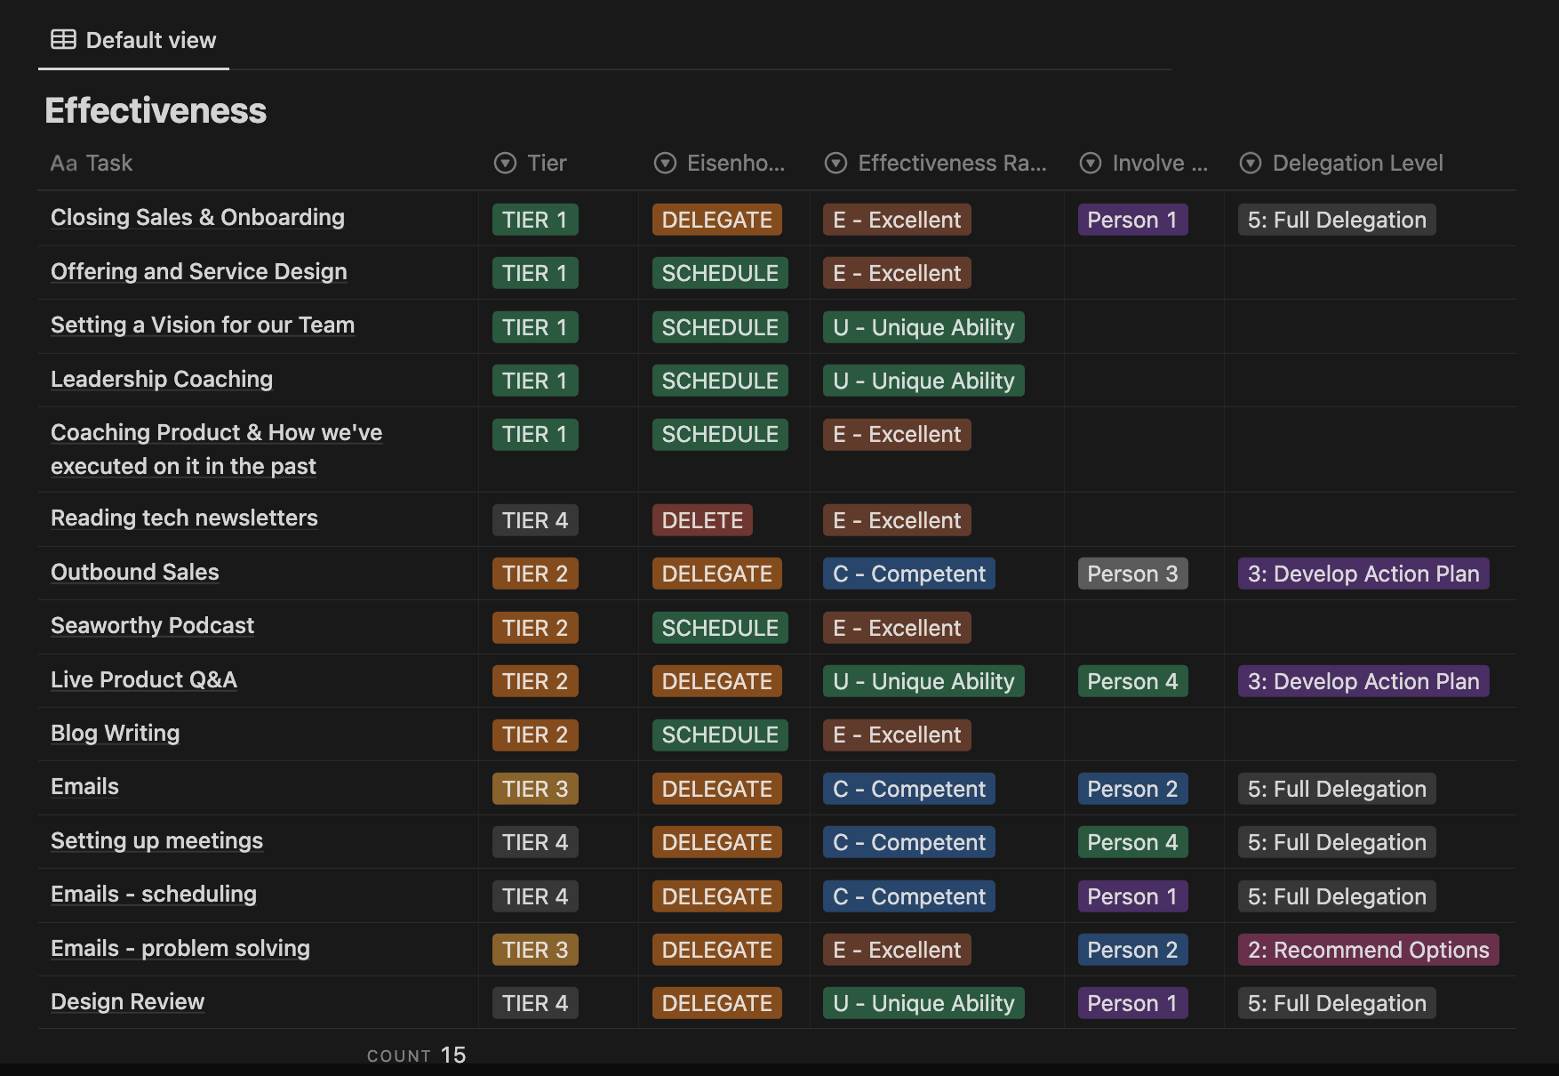Select the DELETE tag for Reading tech newsletters
This screenshot has width=1559, height=1076.
701,520
